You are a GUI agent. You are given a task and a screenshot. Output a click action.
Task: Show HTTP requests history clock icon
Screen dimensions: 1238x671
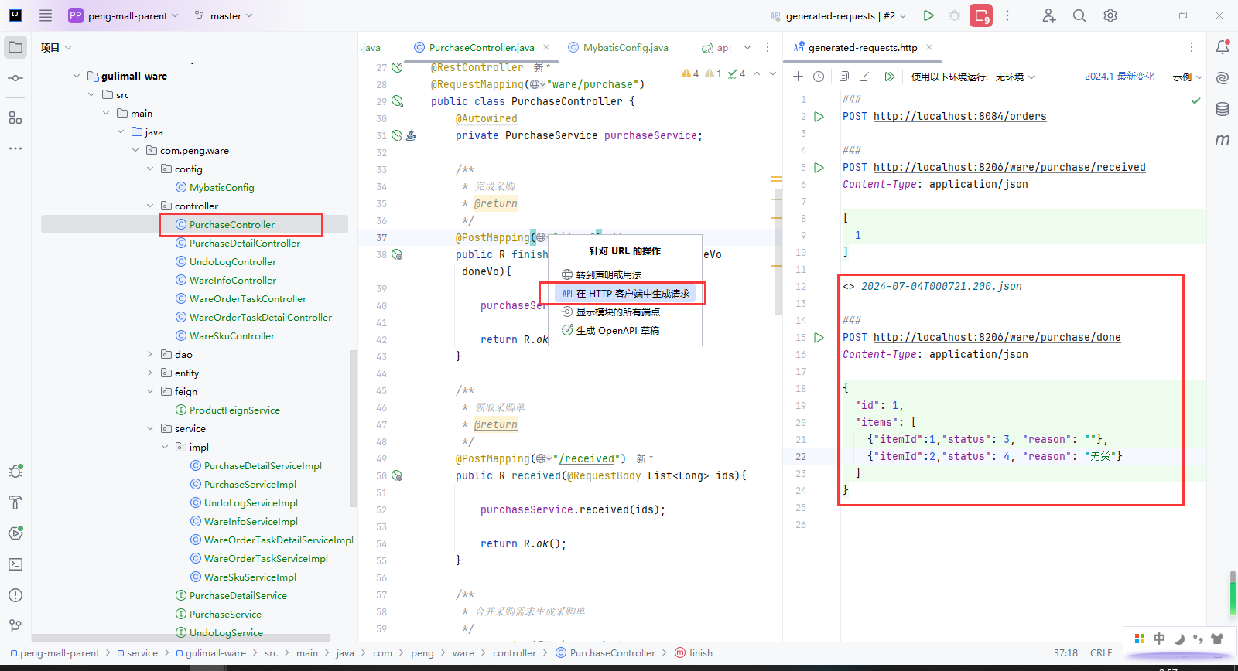coord(819,77)
